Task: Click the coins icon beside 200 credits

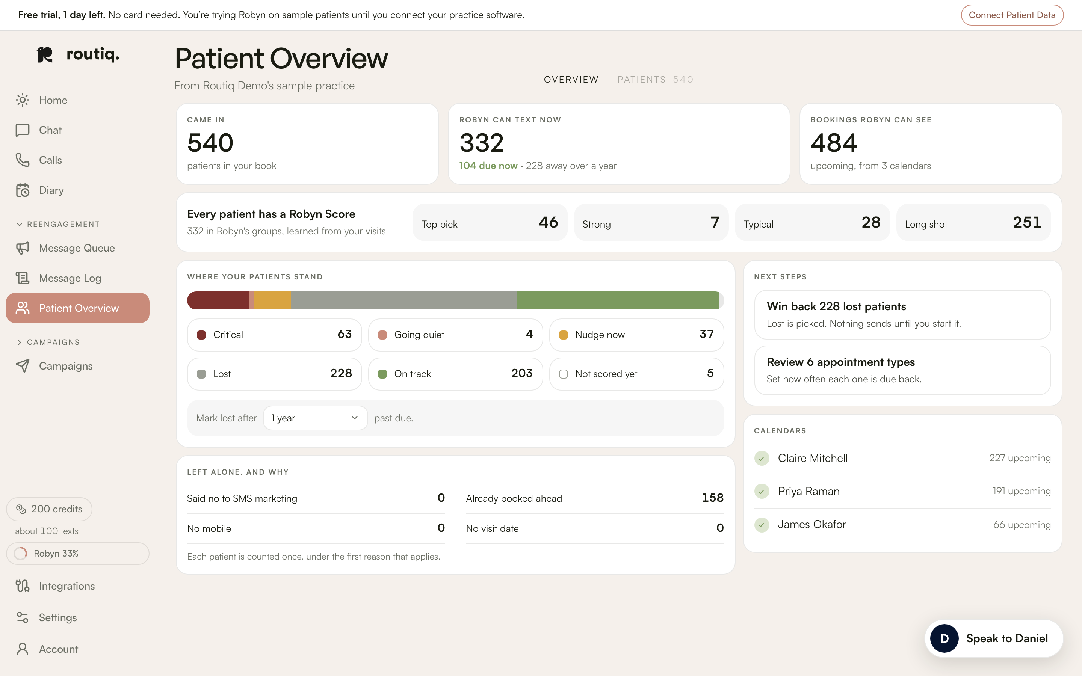Action: (x=21, y=509)
